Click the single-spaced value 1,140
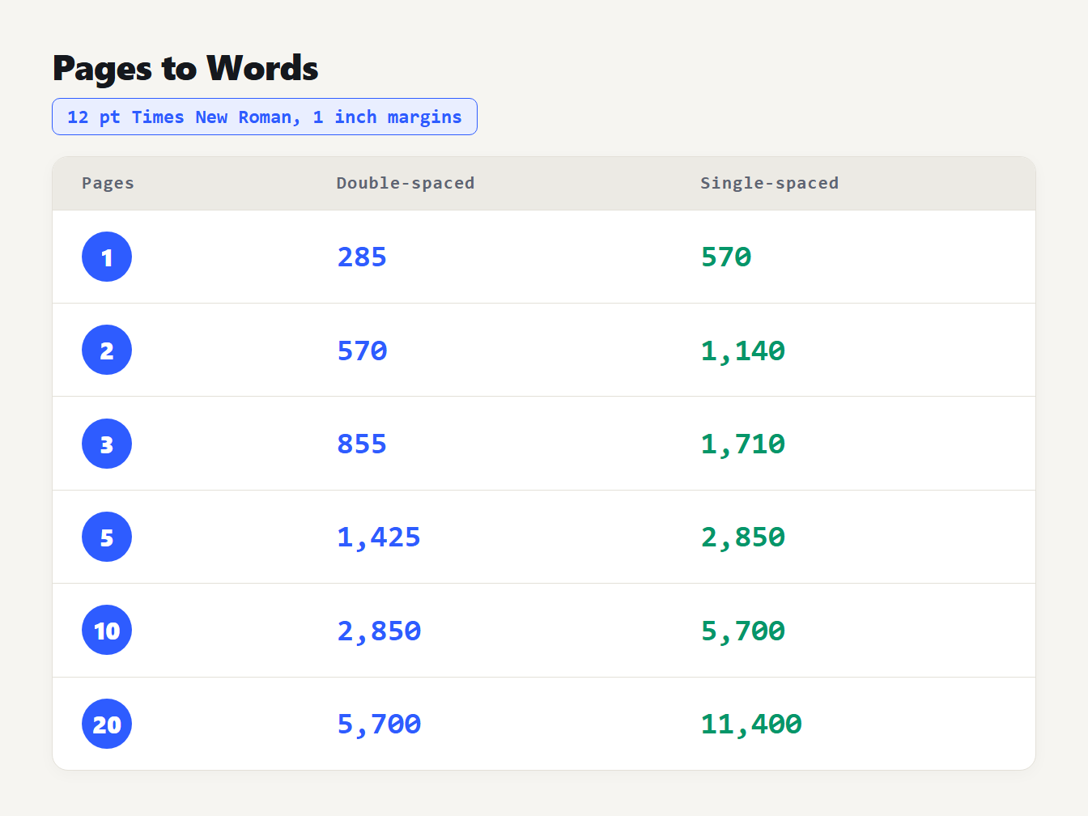This screenshot has width=1088, height=816. (x=743, y=351)
